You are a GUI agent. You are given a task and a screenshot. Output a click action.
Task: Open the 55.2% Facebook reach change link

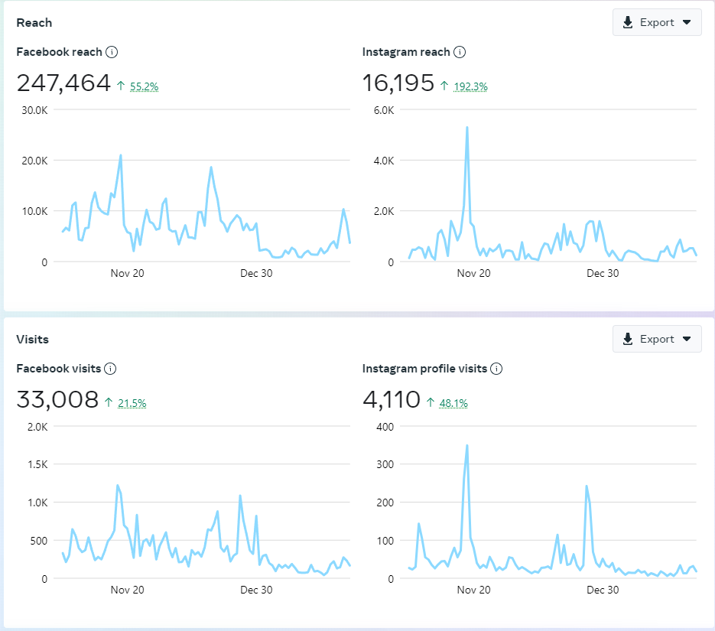click(144, 86)
